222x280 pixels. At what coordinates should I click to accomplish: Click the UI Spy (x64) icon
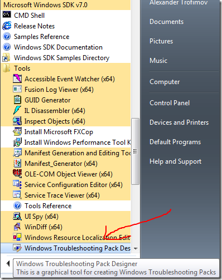point(17,217)
